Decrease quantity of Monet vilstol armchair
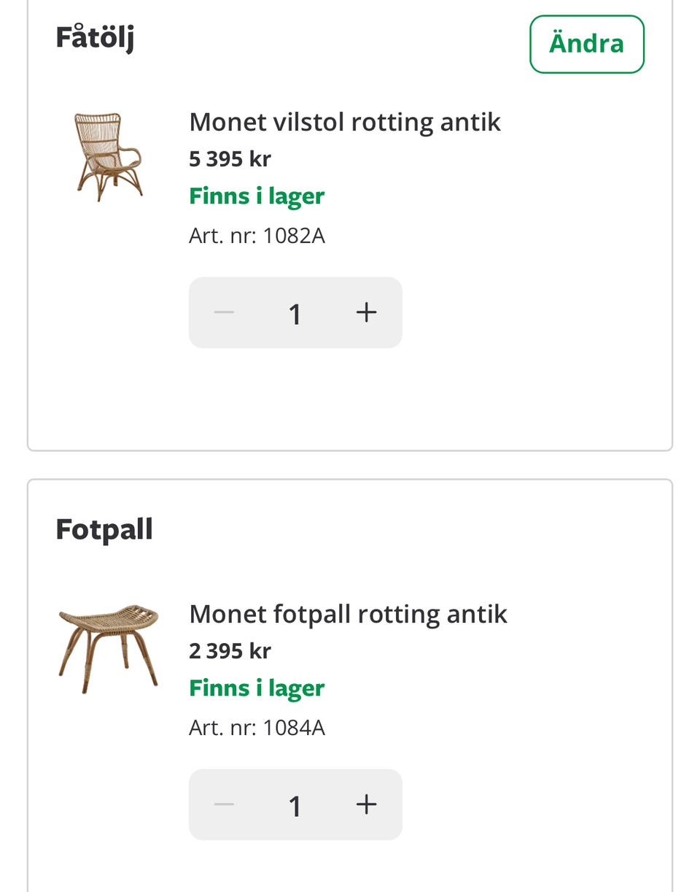This screenshot has width=700, height=892. point(224,313)
